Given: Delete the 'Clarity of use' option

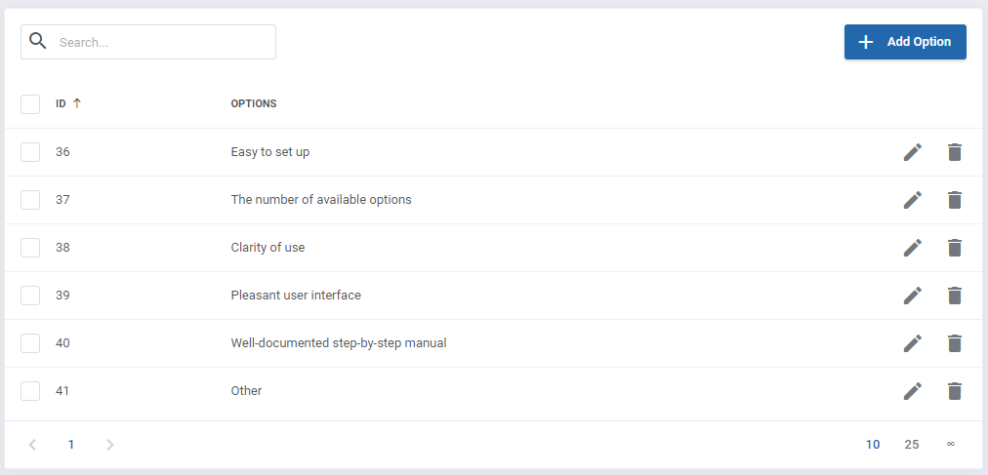Looking at the screenshot, I should (955, 248).
